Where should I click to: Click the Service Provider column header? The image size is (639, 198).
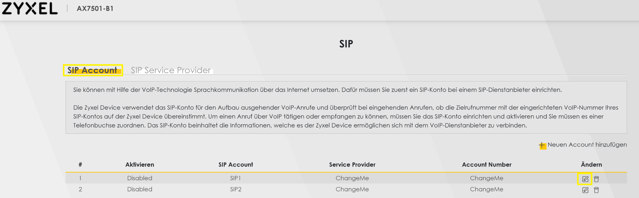coord(352,164)
